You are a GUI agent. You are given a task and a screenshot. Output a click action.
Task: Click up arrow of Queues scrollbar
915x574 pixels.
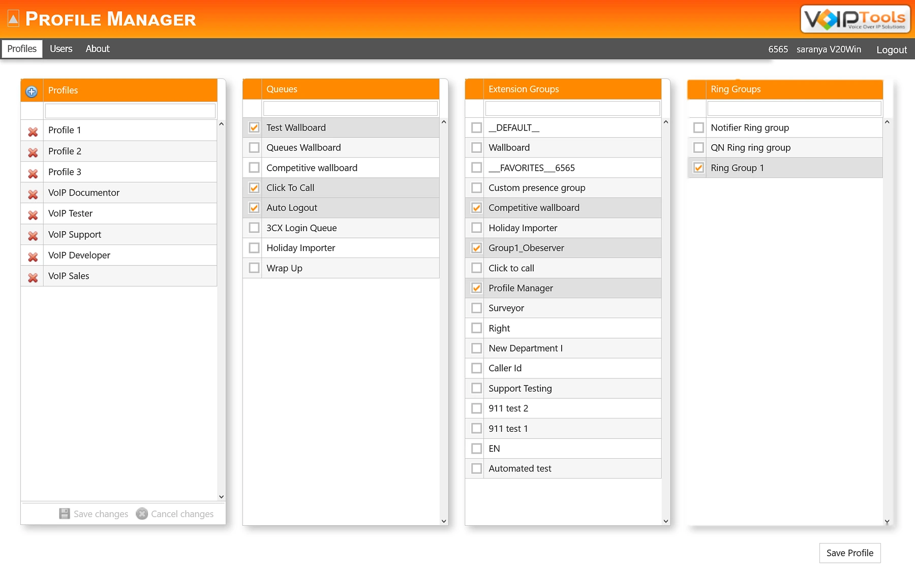click(444, 122)
